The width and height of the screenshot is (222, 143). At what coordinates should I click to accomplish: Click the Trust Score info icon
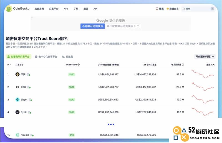[x=79, y=65]
